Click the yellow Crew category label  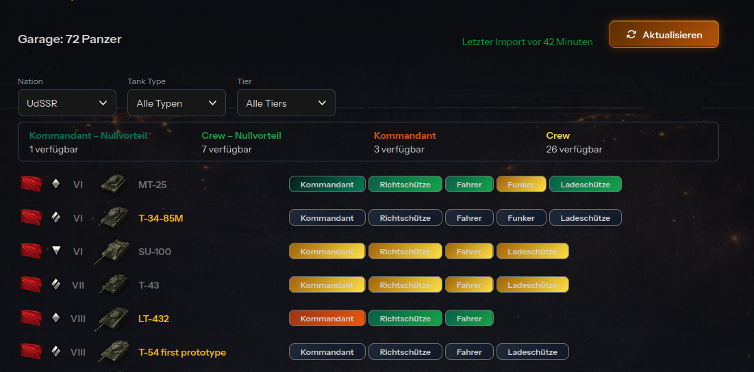point(557,136)
